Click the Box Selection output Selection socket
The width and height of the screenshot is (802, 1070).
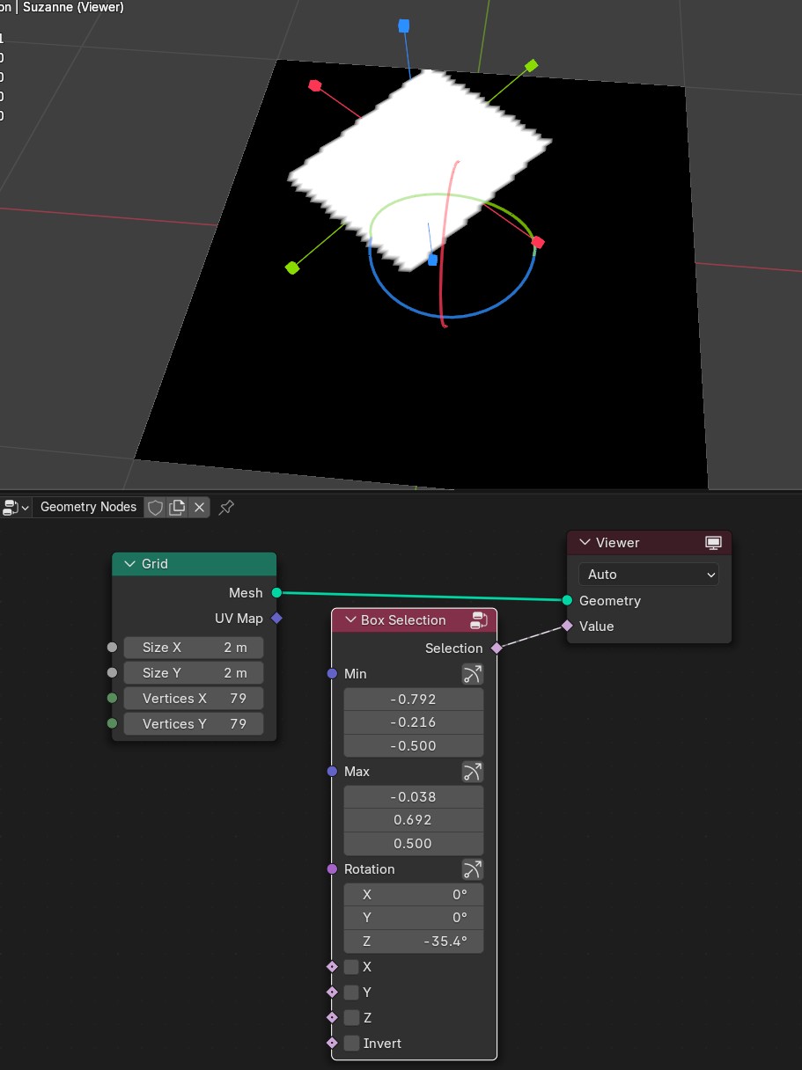point(497,649)
